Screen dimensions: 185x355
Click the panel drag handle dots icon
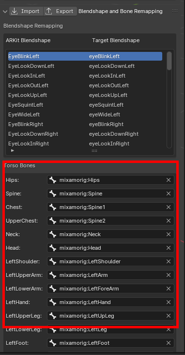[x=175, y=11]
